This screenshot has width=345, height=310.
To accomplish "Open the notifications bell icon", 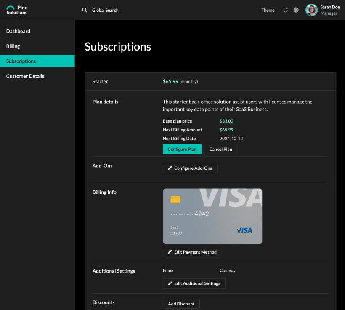I will pos(285,10).
